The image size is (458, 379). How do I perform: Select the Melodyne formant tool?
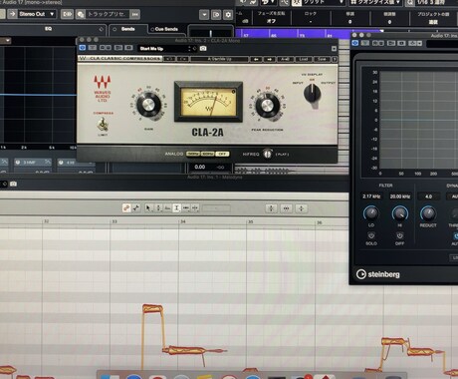pyautogui.click(x=167, y=208)
